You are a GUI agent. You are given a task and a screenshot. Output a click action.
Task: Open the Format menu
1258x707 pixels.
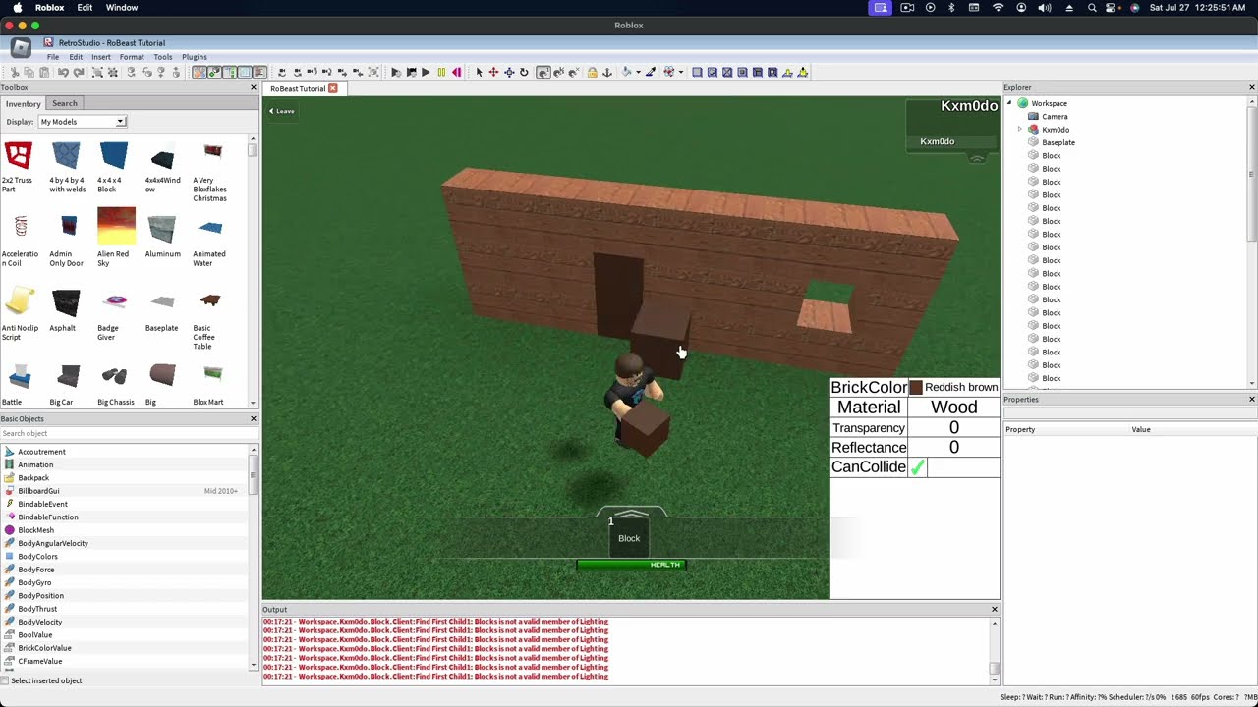pyautogui.click(x=132, y=57)
